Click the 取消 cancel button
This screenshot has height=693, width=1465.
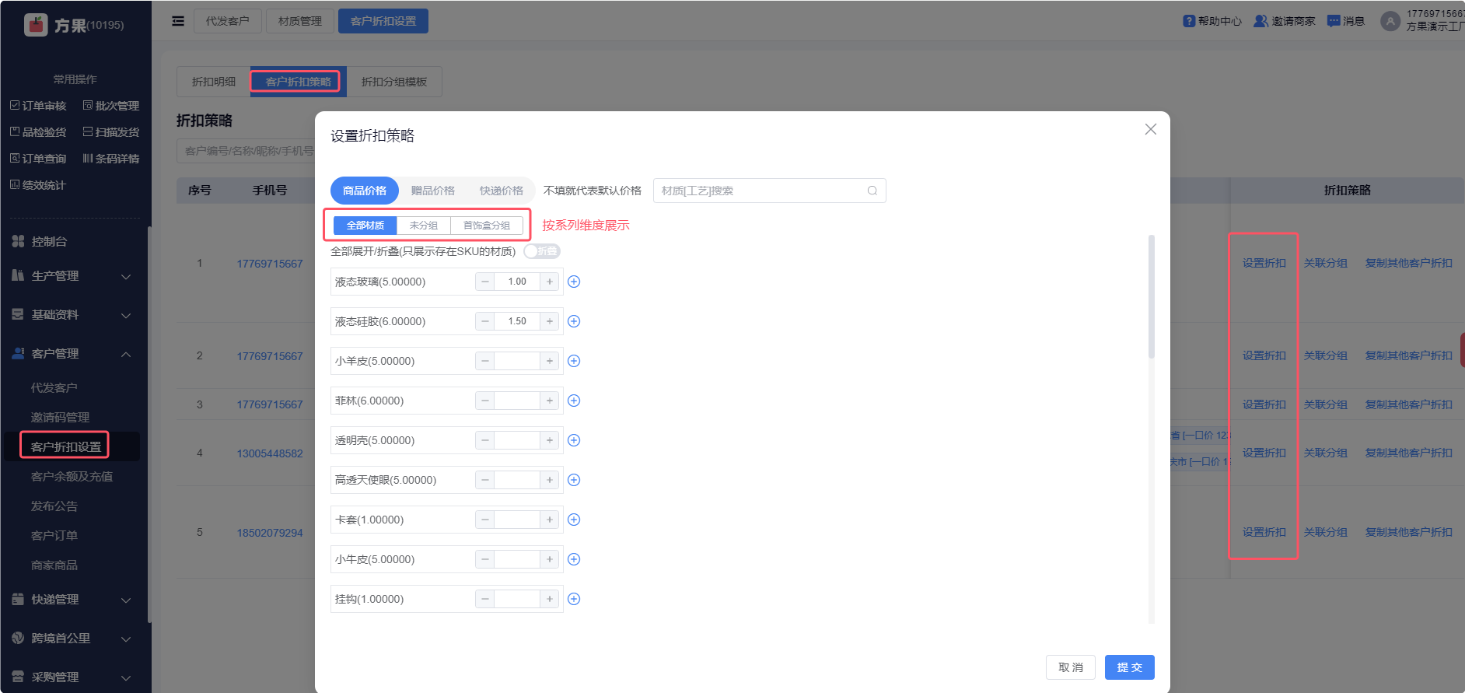tap(1070, 667)
